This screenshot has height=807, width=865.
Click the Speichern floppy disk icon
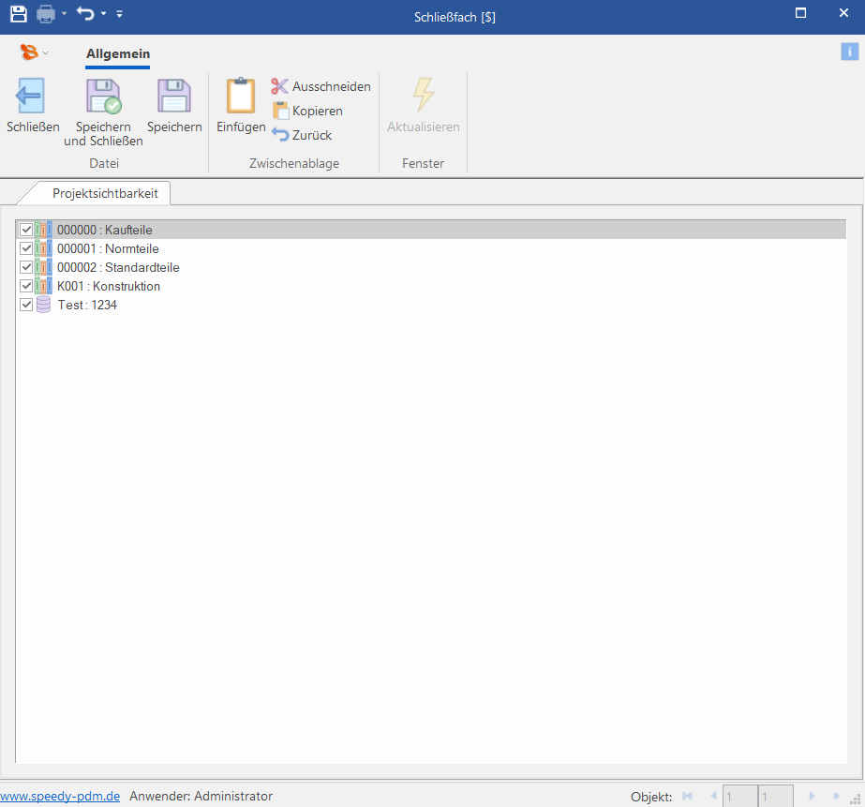coord(174,97)
